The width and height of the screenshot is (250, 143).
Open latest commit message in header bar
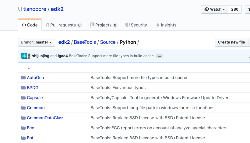[x=111, y=56]
